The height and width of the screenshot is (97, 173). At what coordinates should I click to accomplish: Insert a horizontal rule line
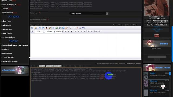73,28
